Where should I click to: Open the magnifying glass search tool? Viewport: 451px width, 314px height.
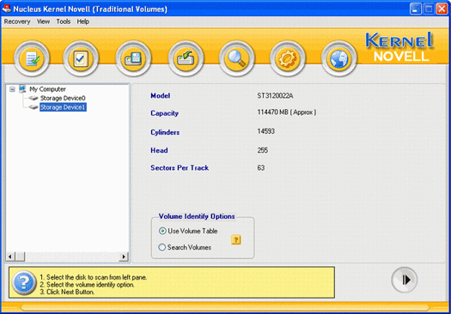tap(236, 58)
